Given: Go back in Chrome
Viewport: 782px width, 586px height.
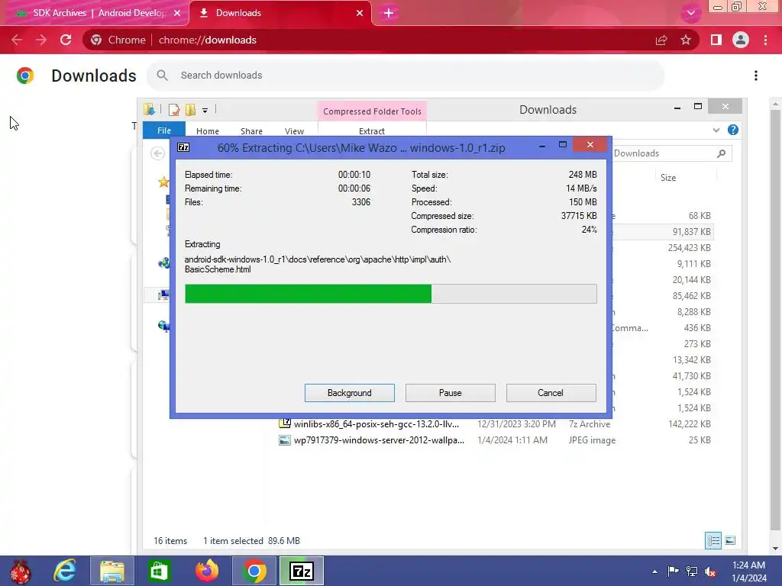Looking at the screenshot, I should [x=17, y=40].
